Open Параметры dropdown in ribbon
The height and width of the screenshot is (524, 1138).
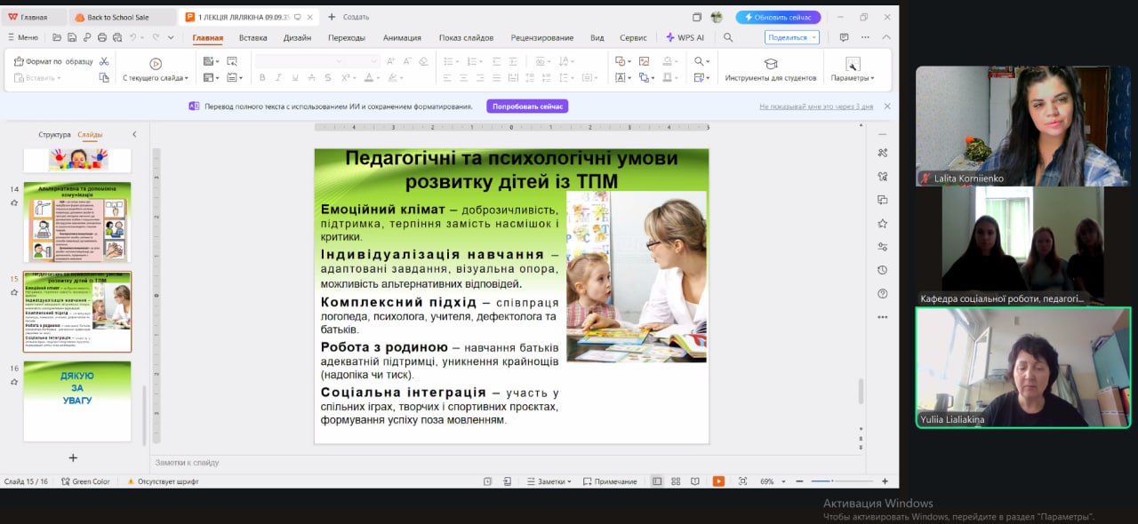[x=852, y=69]
